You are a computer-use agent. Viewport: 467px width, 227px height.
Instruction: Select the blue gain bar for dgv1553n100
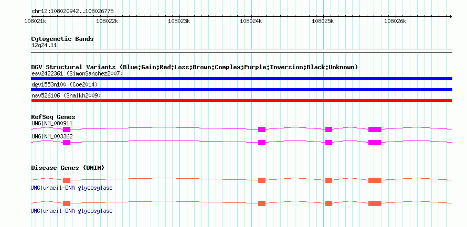click(x=241, y=90)
